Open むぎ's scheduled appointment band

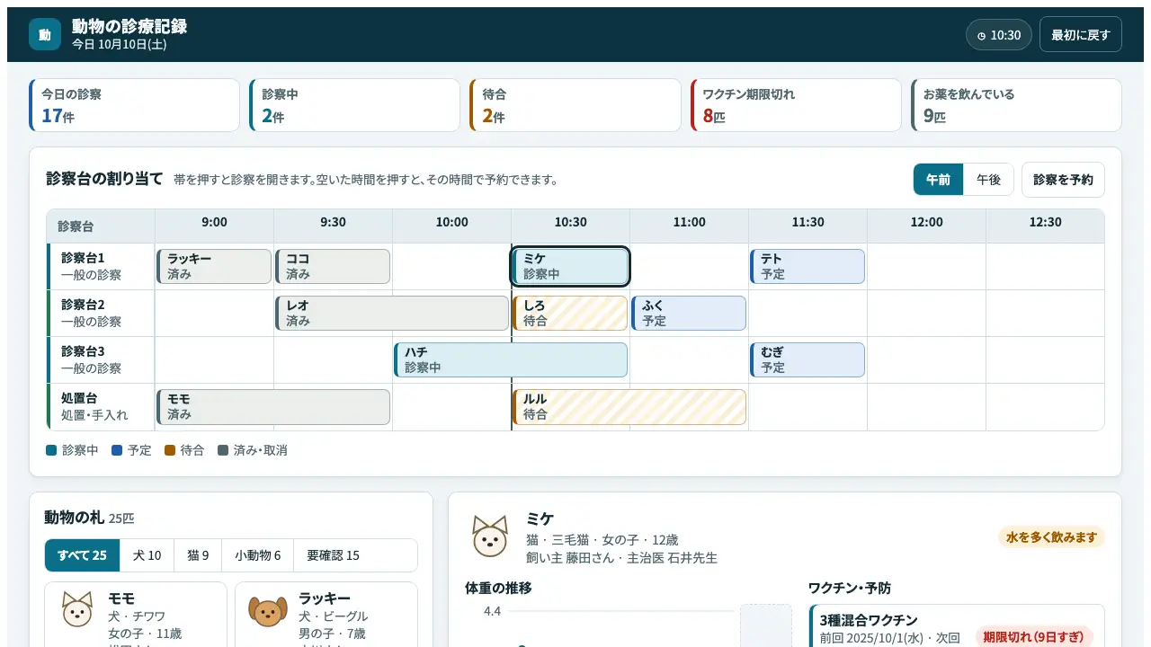tap(807, 360)
